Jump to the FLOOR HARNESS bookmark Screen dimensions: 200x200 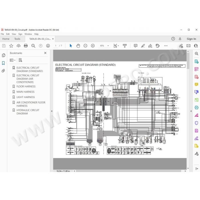(26, 86)
